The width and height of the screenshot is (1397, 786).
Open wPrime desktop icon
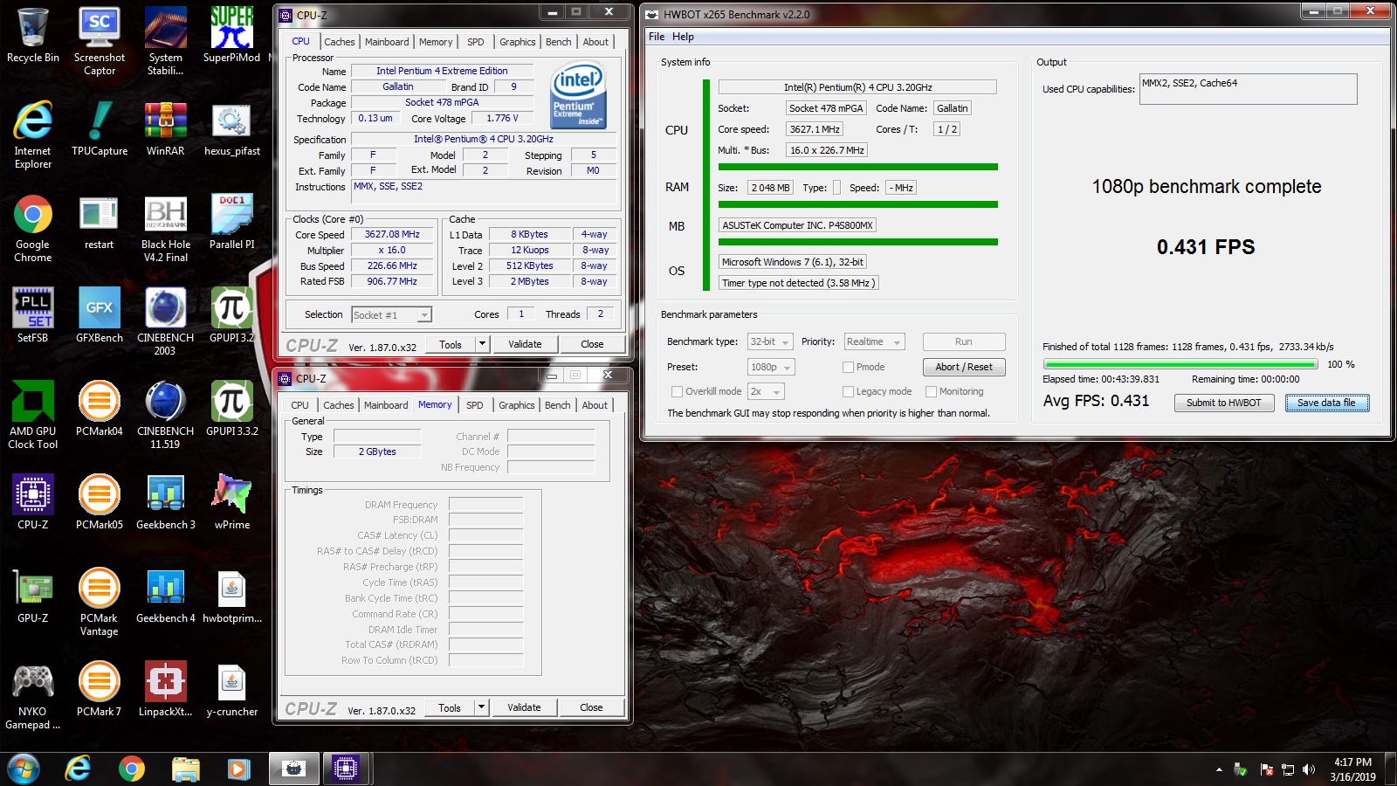232,503
